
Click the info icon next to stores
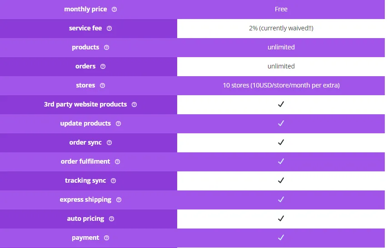(102, 86)
